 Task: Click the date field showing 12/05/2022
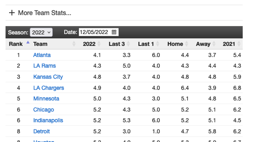pyautogui.click(x=98, y=32)
